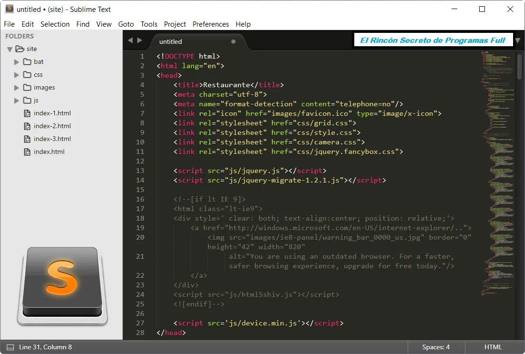The height and width of the screenshot is (354, 525).
Task: Open index-2.html from the sidebar
Action: click(52, 126)
